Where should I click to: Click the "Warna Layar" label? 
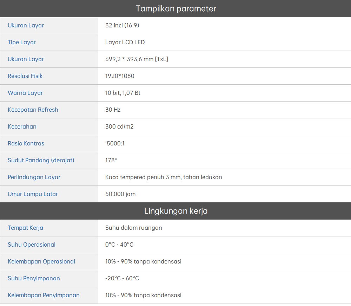tap(25, 93)
